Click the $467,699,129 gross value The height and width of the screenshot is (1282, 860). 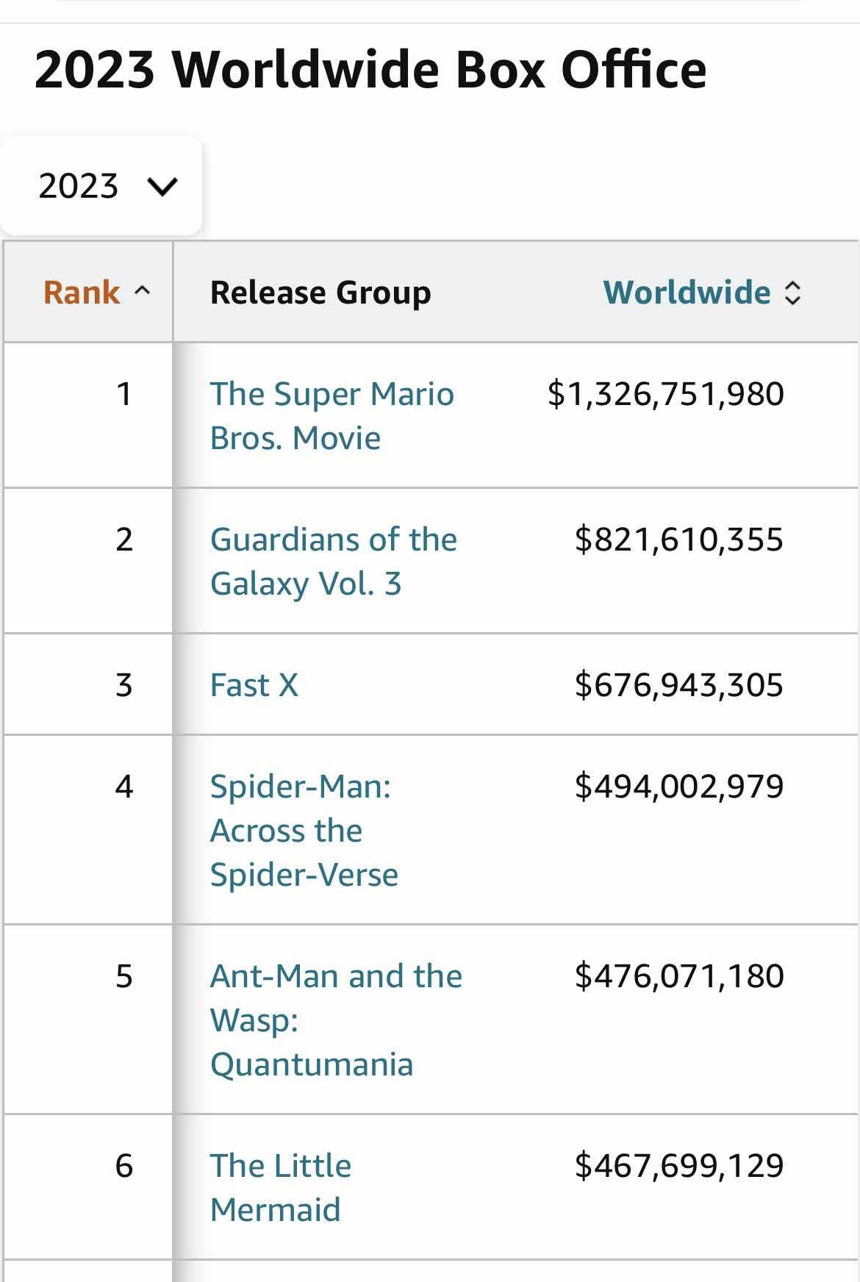[x=678, y=1166]
